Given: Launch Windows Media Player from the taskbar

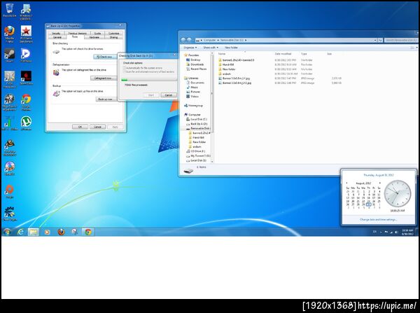Looking at the screenshot, I should click(x=47, y=232).
